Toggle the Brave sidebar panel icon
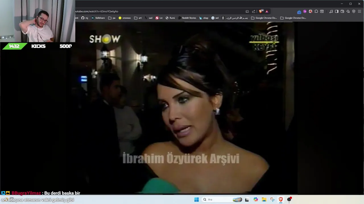 [x=337, y=11]
